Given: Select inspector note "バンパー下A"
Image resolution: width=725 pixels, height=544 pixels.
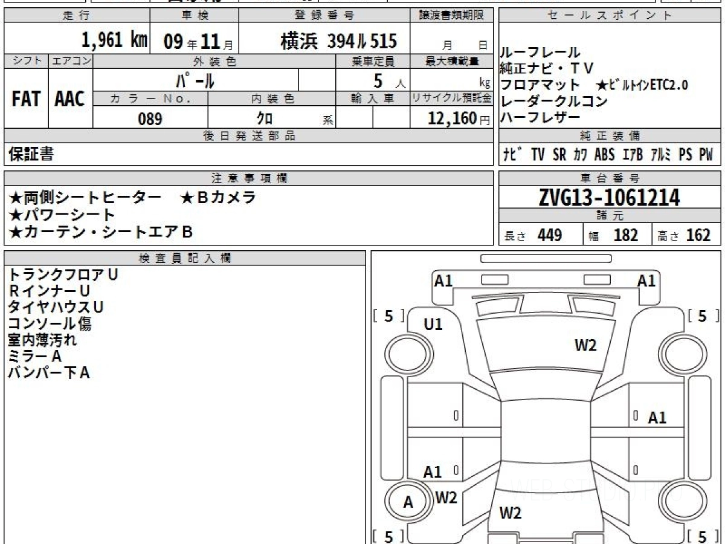Looking at the screenshot, I should point(49,372).
